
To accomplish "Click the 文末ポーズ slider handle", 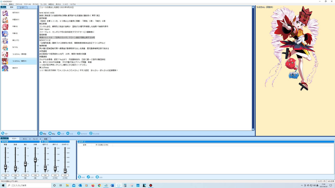I will (65, 170).
